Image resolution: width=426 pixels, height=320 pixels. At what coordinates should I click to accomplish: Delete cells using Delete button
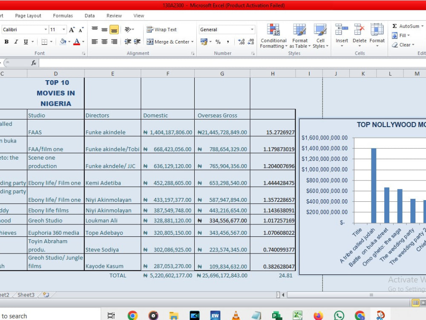360,35
